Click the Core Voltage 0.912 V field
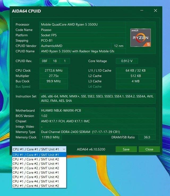The height and width of the screenshot is (196, 170). point(127,61)
